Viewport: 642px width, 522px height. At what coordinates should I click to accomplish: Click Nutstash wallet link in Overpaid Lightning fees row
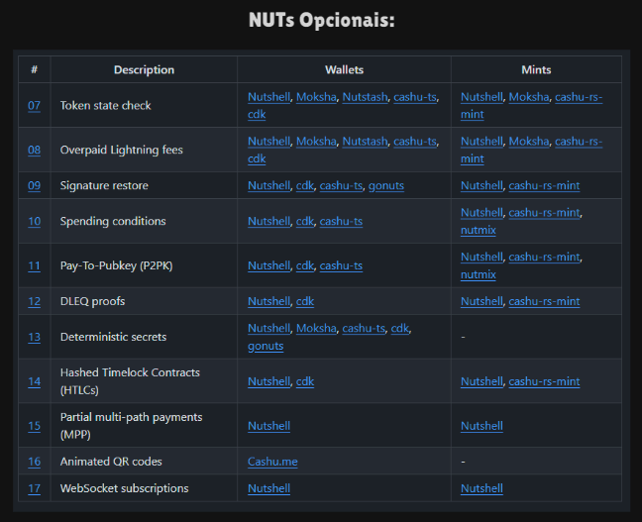coord(365,142)
